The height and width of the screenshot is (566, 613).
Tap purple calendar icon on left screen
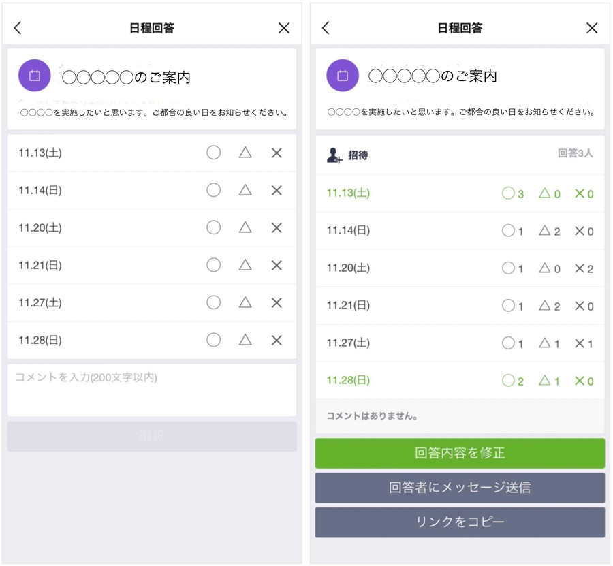click(x=35, y=76)
